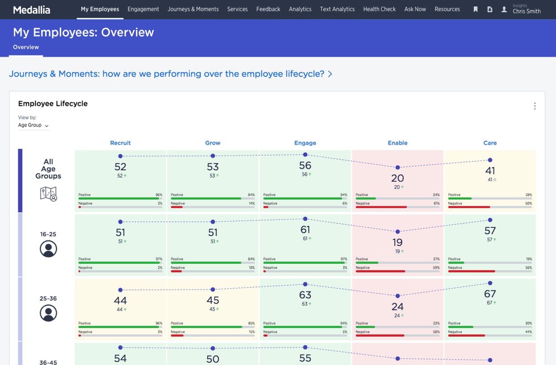Image resolution: width=556 pixels, height=365 pixels.
Task: Click the All Age Groups Recruit data point dot
Action: [121, 156]
